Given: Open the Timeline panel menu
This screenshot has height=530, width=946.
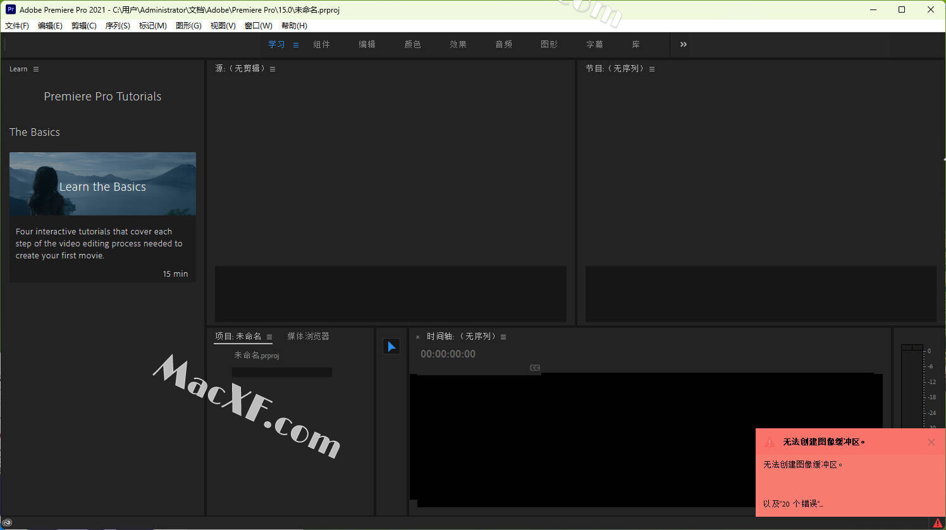Looking at the screenshot, I should [x=503, y=337].
